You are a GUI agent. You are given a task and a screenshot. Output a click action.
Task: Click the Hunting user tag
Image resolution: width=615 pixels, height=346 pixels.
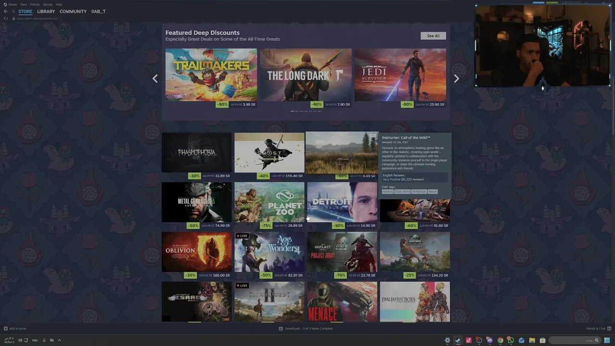(387, 192)
